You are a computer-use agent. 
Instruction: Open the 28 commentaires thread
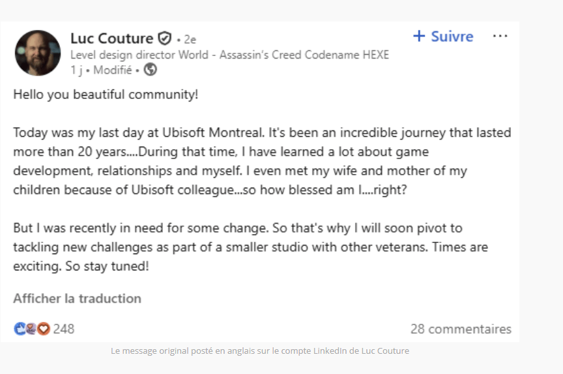point(461,329)
